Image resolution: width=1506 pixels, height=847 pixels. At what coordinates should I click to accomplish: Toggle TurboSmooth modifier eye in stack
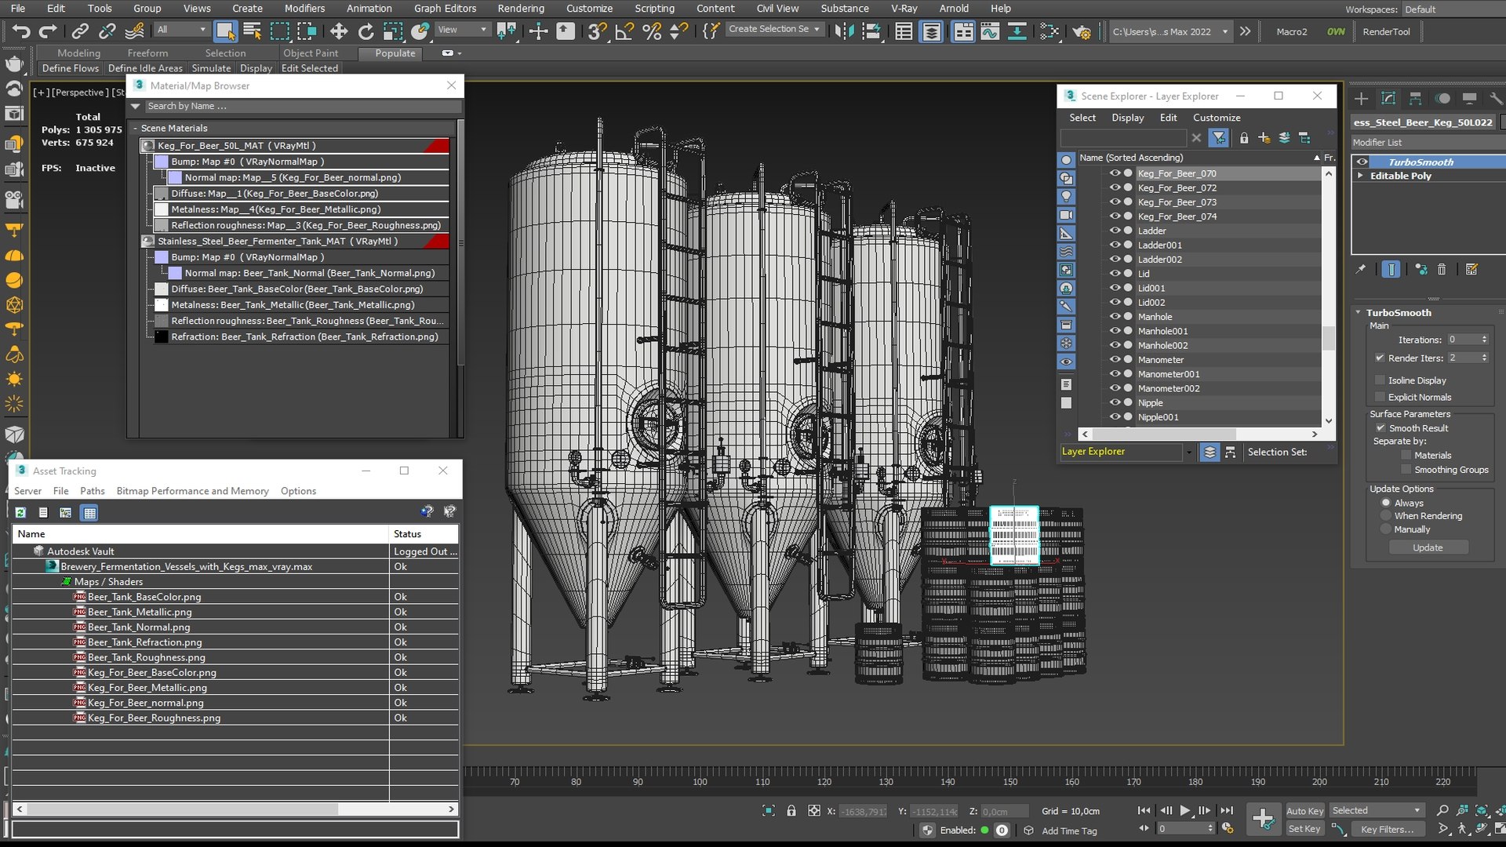1362,162
